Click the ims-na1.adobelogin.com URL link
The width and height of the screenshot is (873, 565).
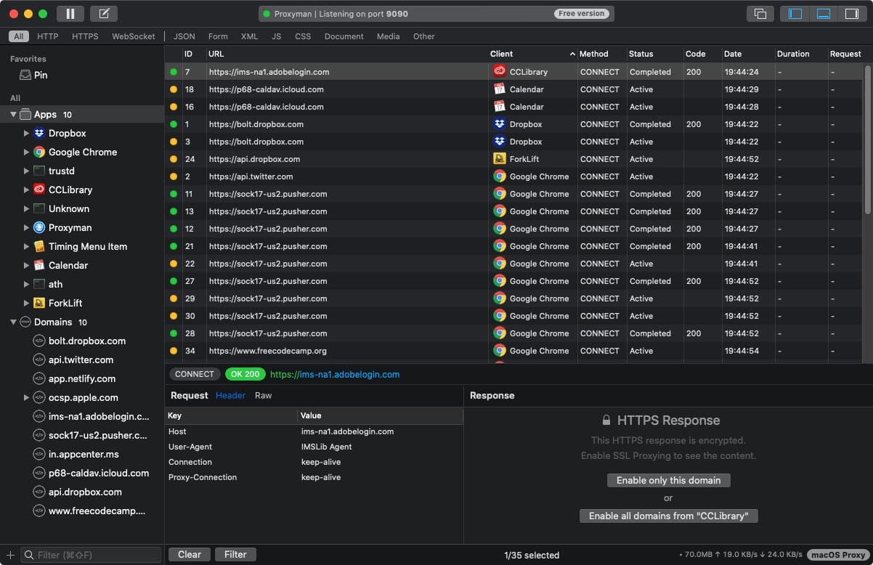tap(335, 375)
